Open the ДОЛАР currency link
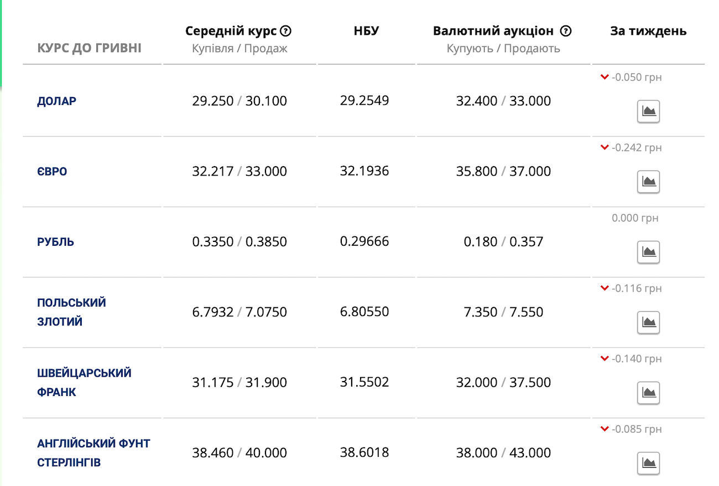This screenshot has height=486, width=719. click(57, 101)
